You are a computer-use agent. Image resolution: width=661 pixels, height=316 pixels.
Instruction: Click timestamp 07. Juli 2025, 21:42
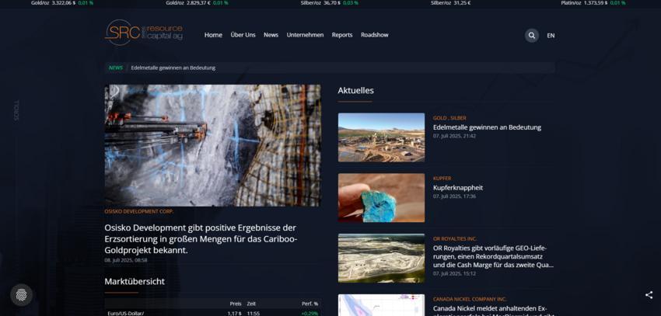click(x=454, y=136)
